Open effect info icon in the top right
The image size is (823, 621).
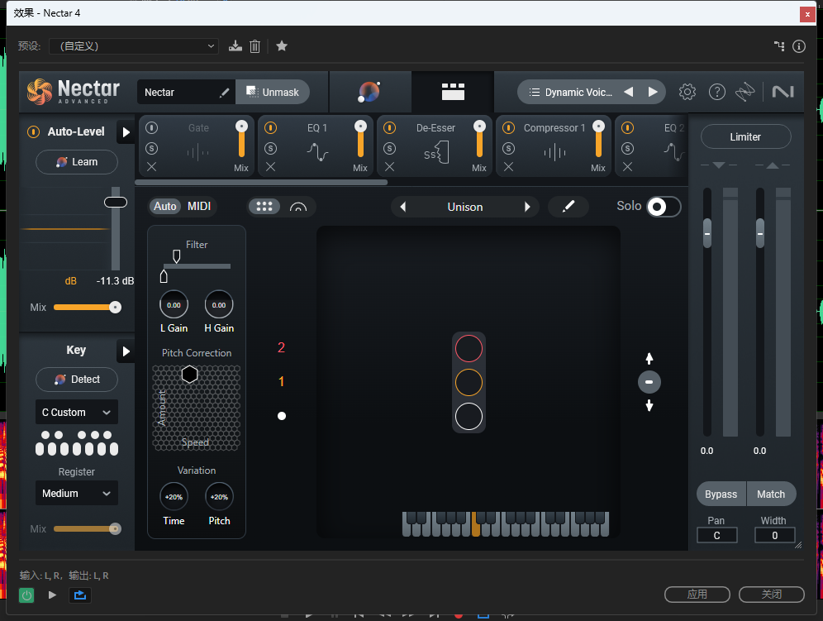[x=799, y=46]
